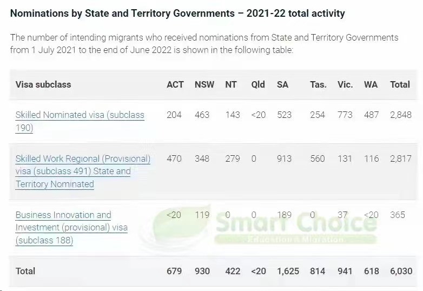423x291 pixels.
Task: Select the NSW column header
Action: (x=204, y=84)
